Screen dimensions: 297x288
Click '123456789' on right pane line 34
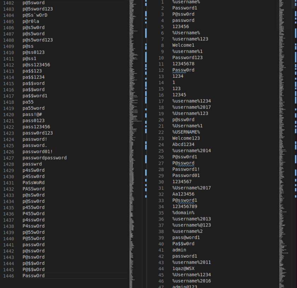(185, 207)
